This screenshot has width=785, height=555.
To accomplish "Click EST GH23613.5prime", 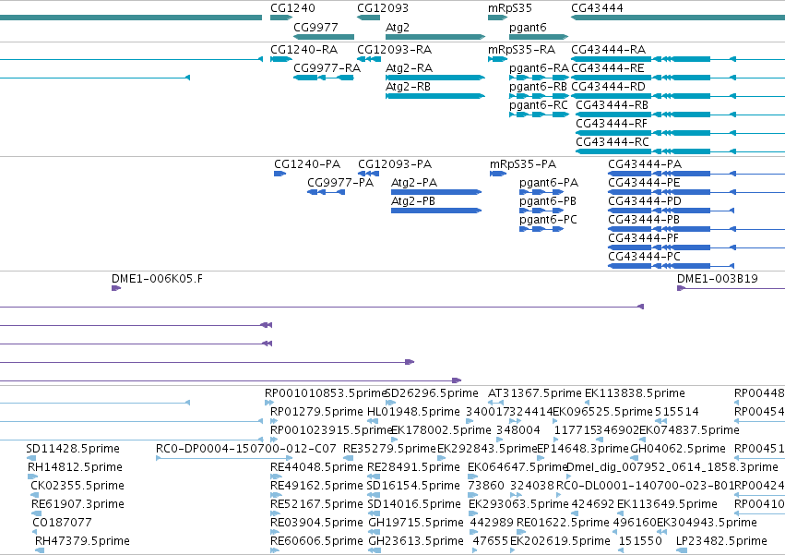I will (416, 541).
